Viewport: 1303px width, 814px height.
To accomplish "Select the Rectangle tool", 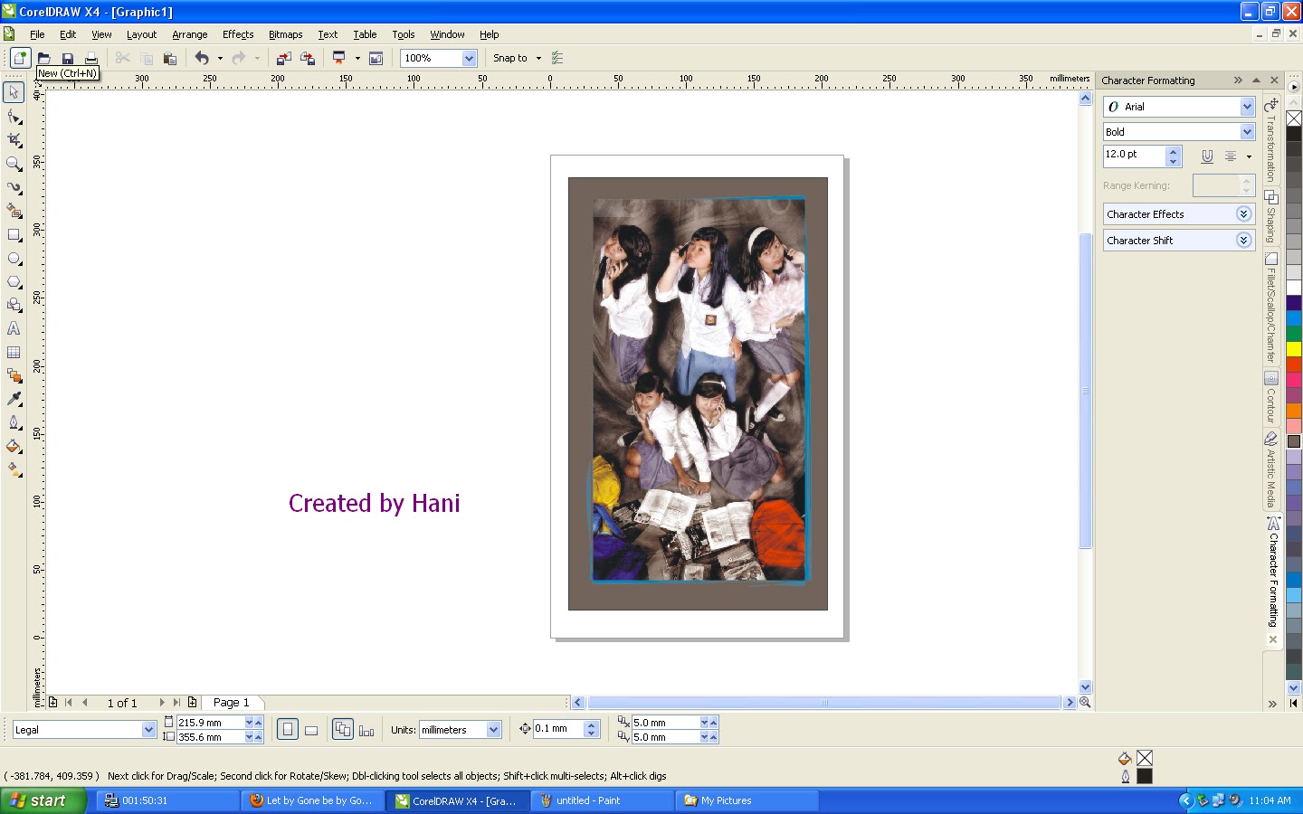I will [13, 235].
